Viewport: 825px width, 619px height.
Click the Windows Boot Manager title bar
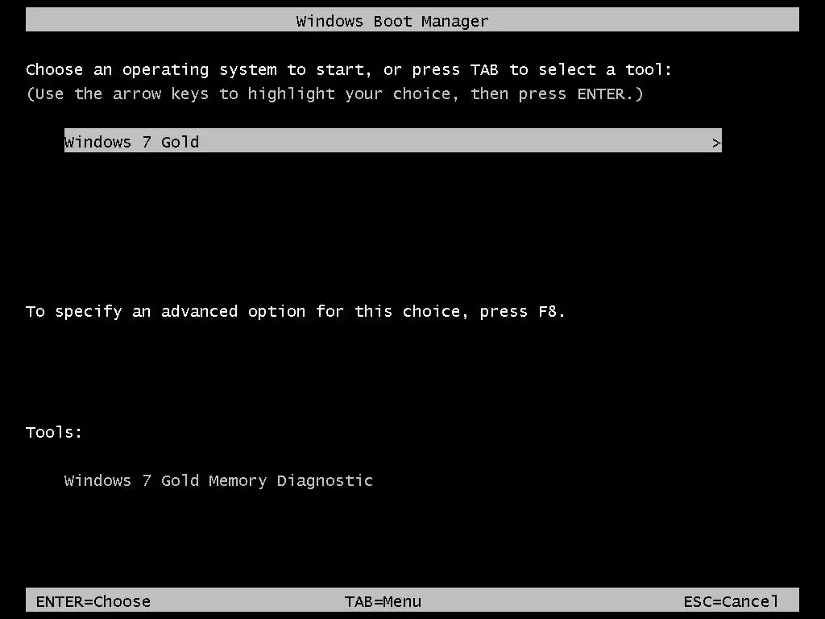[412, 19]
